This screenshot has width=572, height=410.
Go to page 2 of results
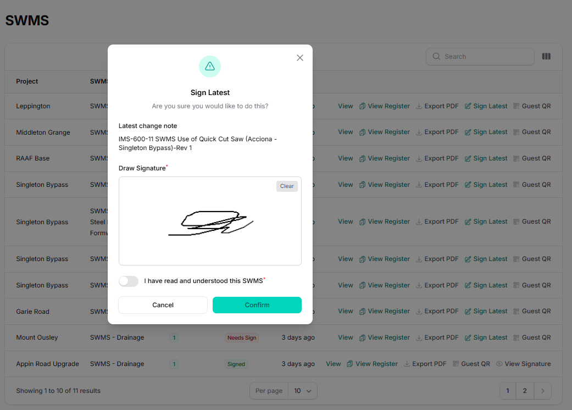525,391
